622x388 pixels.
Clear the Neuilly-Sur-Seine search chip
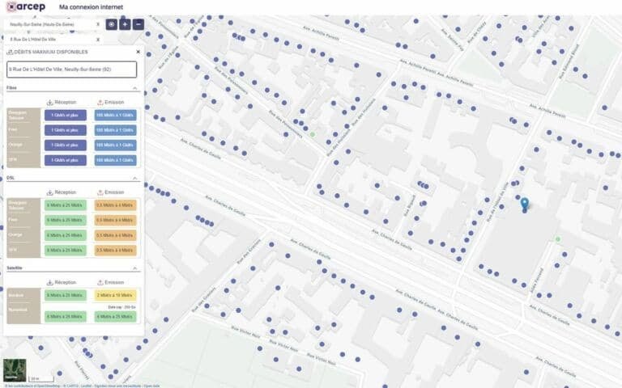click(98, 25)
